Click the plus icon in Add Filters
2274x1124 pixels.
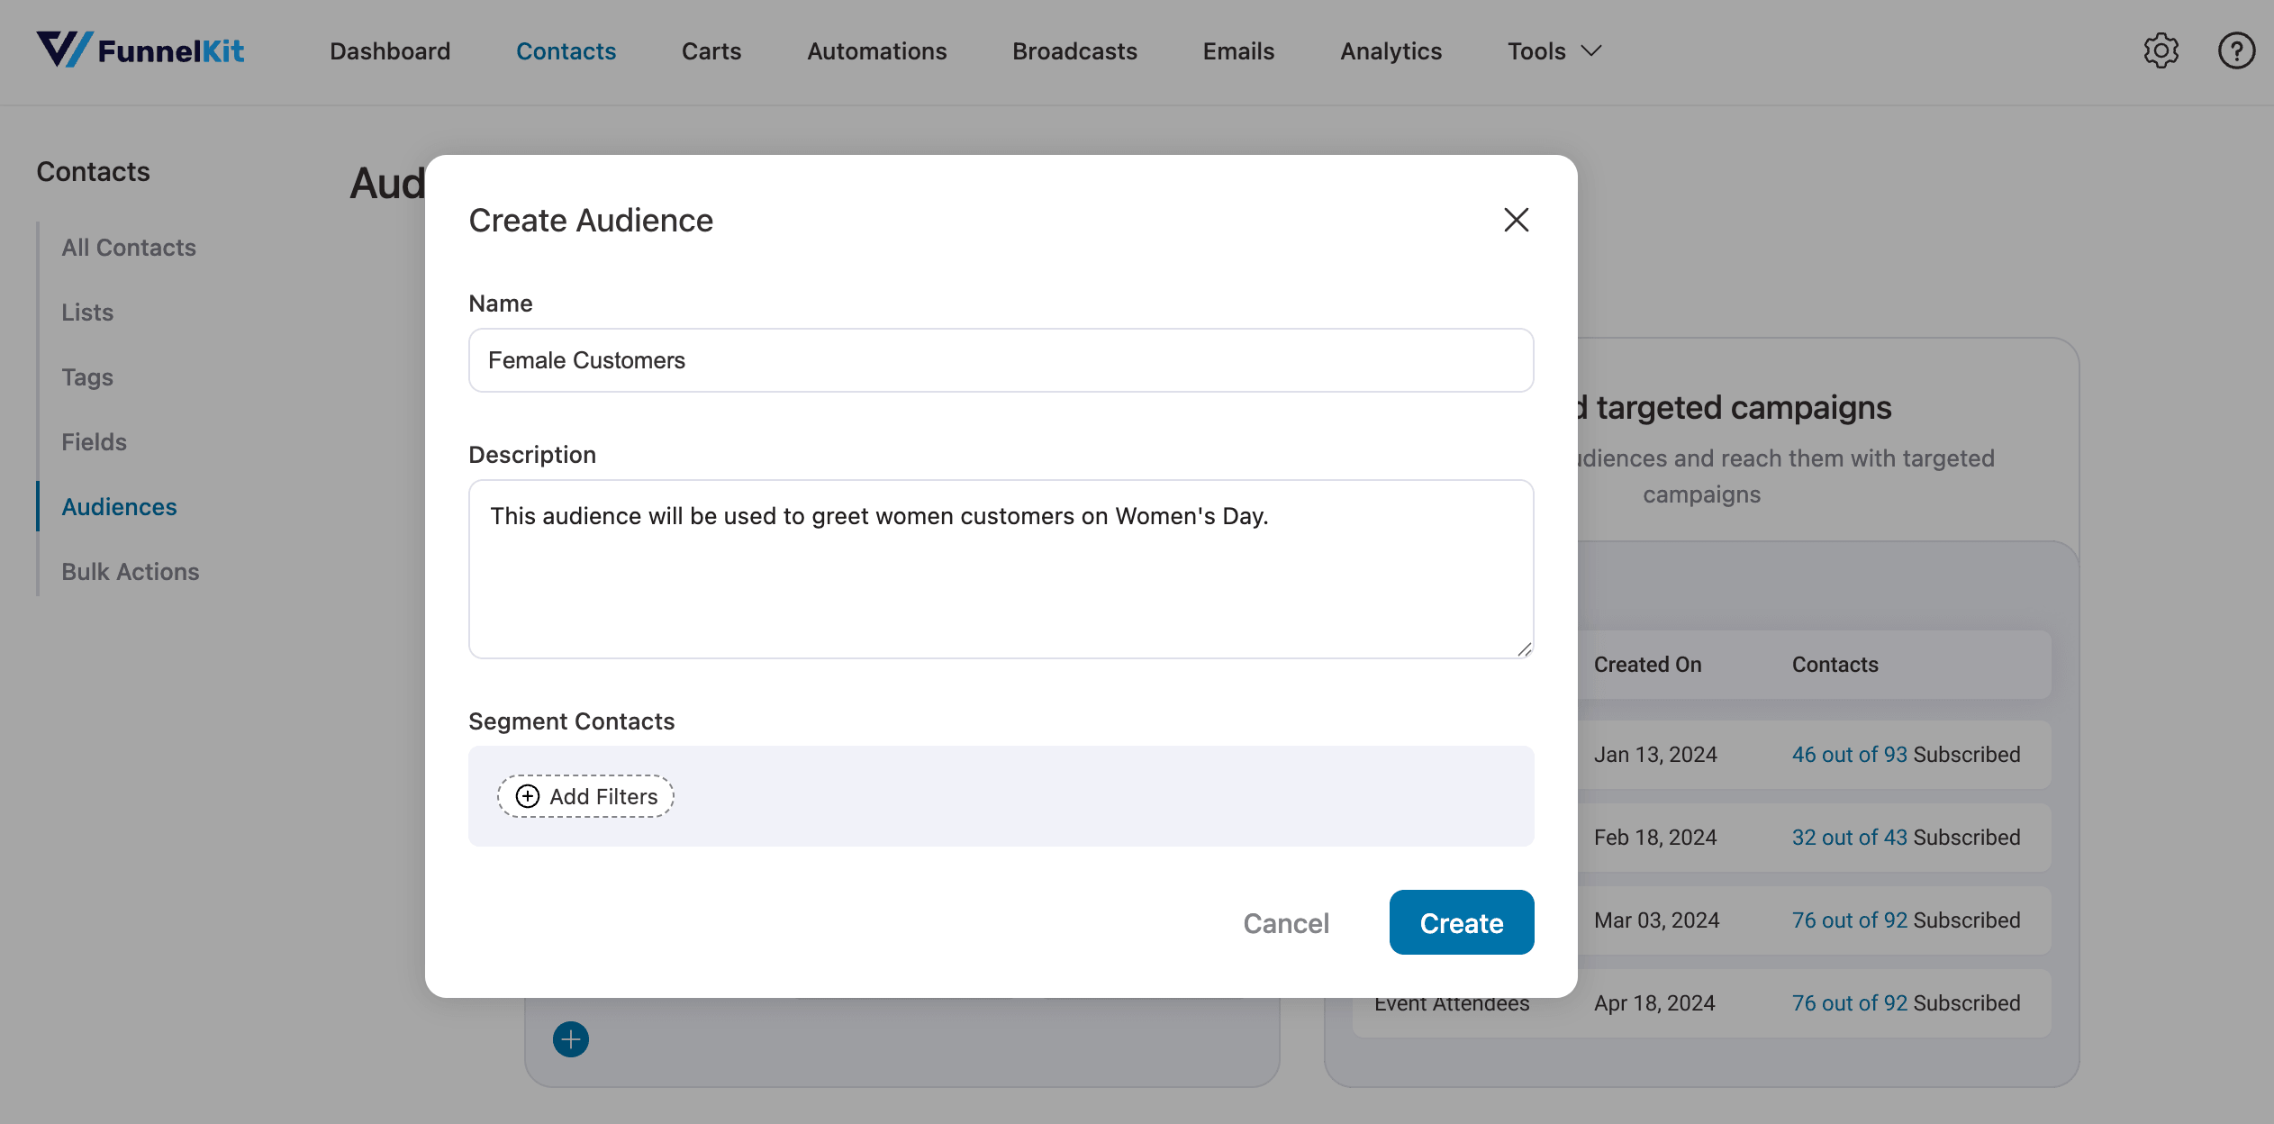tap(528, 796)
